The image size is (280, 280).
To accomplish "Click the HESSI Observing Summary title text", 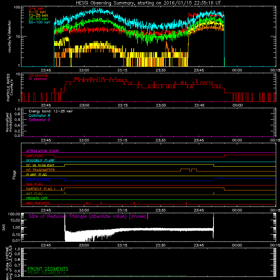I will [x=148, y=3].
